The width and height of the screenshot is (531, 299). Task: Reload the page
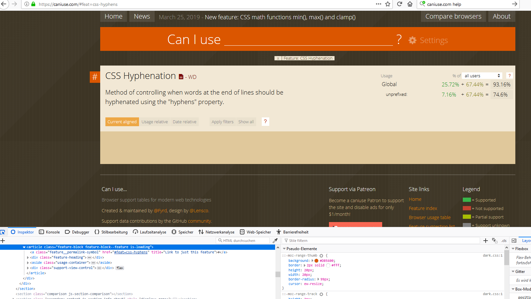pos(399,4)
